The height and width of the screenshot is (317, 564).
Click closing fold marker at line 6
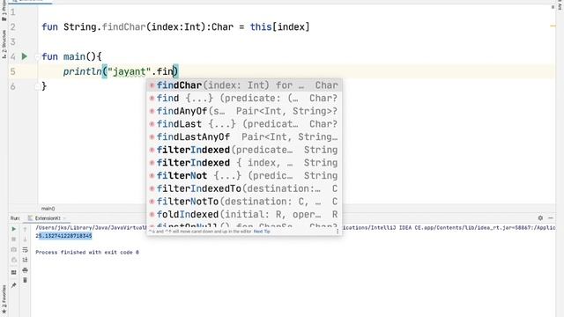tap(37, 86)
